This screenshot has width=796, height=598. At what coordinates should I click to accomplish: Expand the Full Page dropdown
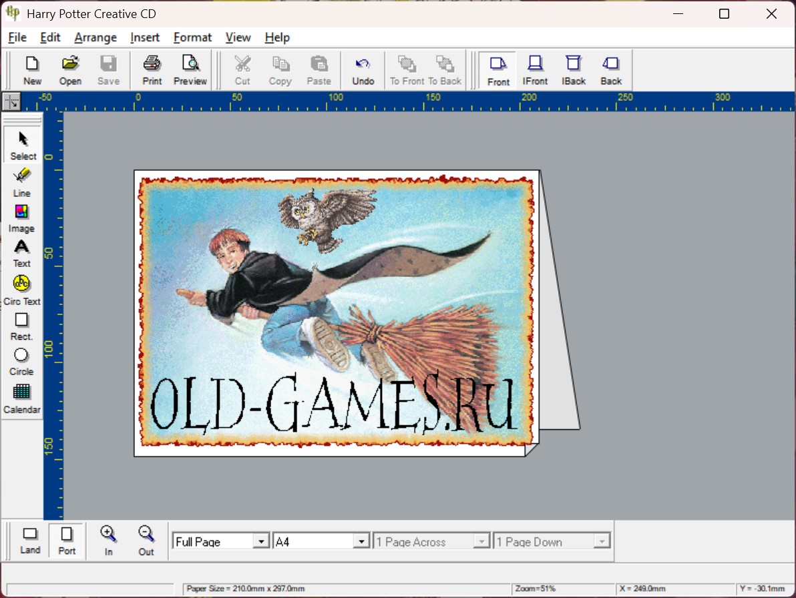261,541
